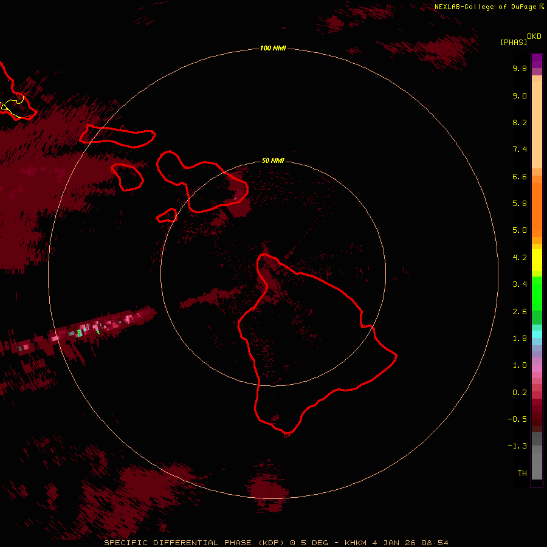Click the 08:54 timestamp
Screen dimensions: 547x547
[435, 543]
